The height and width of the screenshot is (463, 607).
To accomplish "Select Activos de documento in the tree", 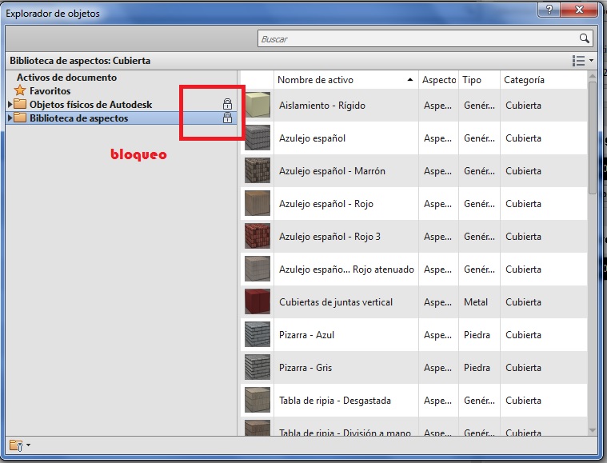I will pyautogui.click(x=66, y=78).
